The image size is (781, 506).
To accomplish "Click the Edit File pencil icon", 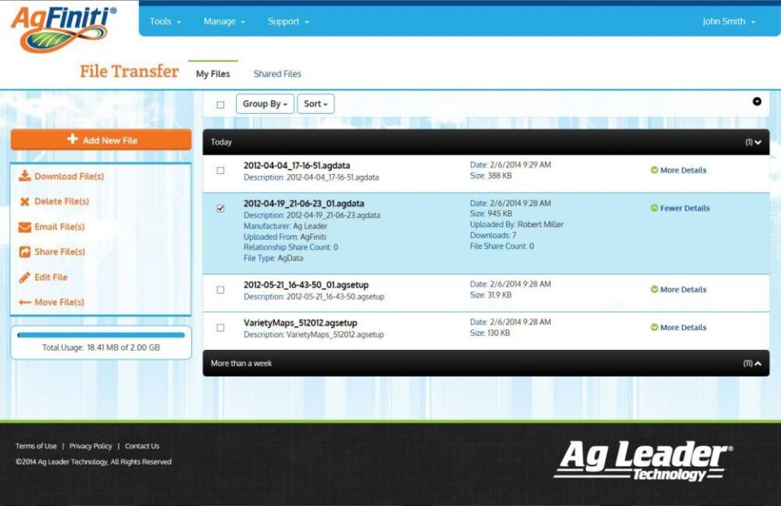I will pyautogui.click(x=25, y=277).
